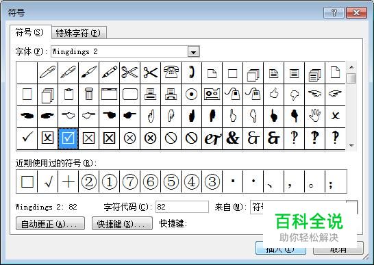Screen dimensions: 374x265
Task: Click the symbol grid scrollbar thumb
Action: coord(351,78)
